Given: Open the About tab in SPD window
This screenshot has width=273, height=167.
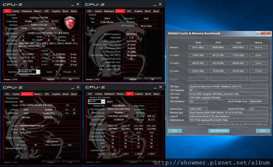Looking at the screenshot, I should coord(156,94).
